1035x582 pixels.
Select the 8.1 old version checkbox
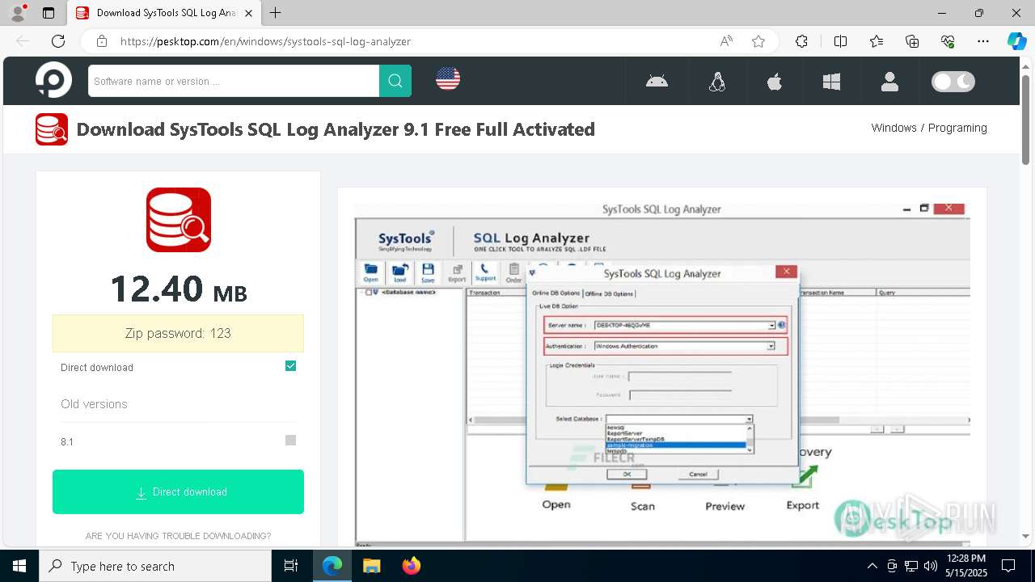coord(291,441)
